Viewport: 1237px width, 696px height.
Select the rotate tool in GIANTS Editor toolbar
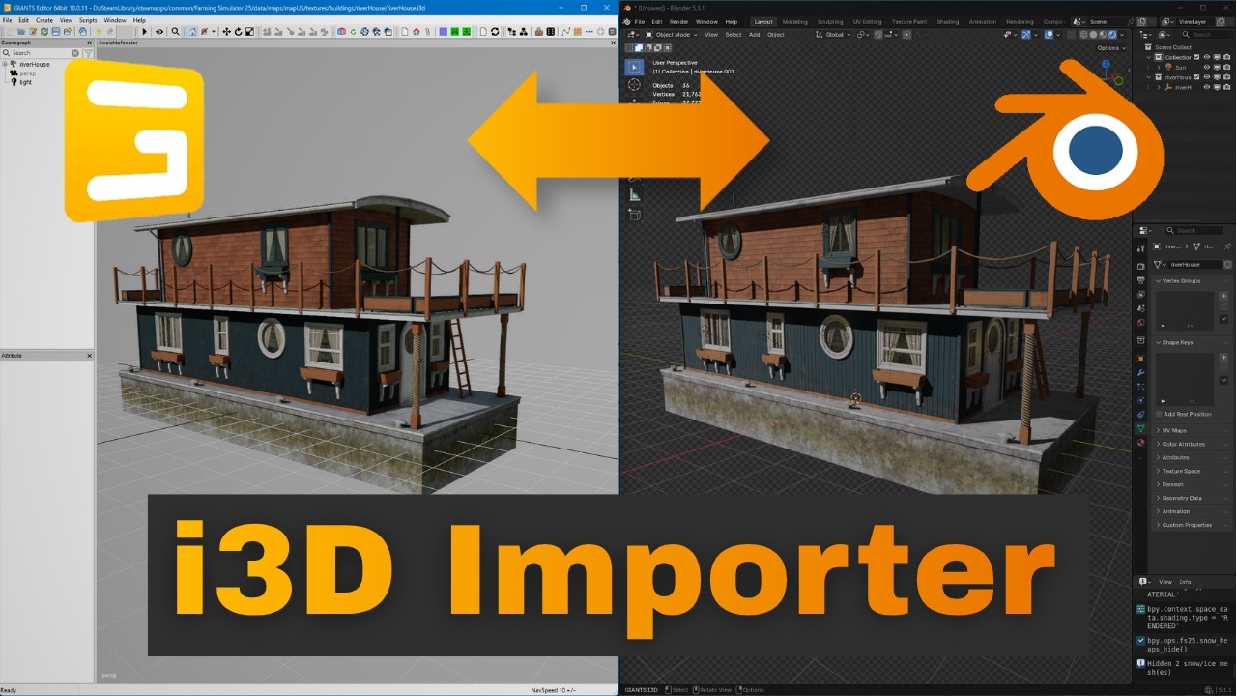pyautogui.click(x=238, y=31)
